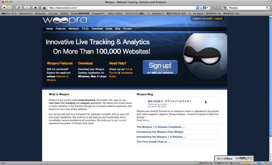Open the DAMAGE feed bookmark

(158, 14)
